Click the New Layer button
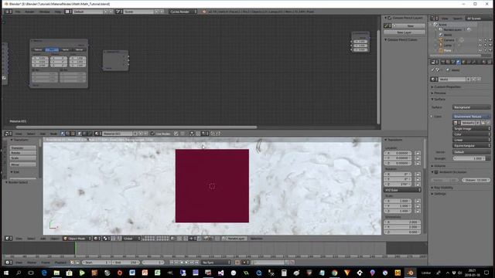The height and width of the screenshot is (278, 495). coord(404,32)
